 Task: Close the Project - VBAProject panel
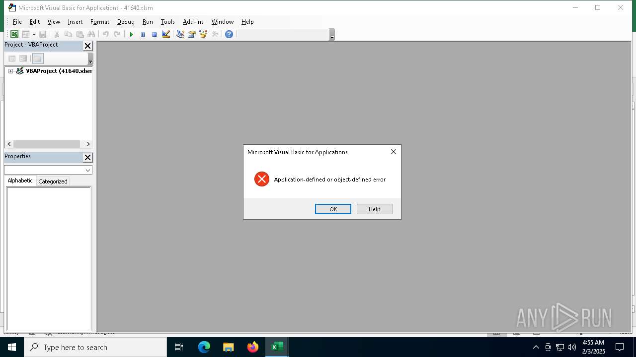87,46
